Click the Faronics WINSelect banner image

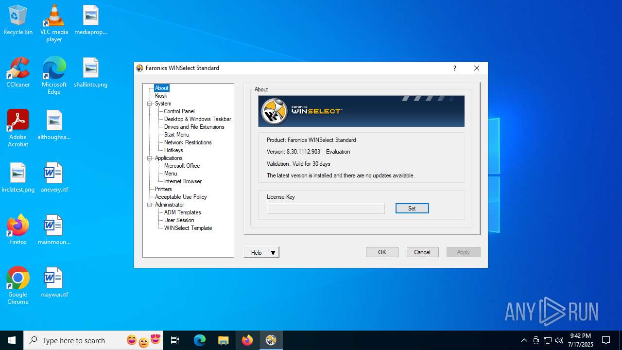[361, 111]
